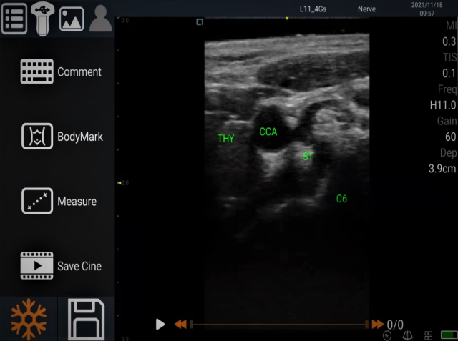458x341 pixels.
Task: Click the freeze snowflake icon
Action: click(29, 319)
